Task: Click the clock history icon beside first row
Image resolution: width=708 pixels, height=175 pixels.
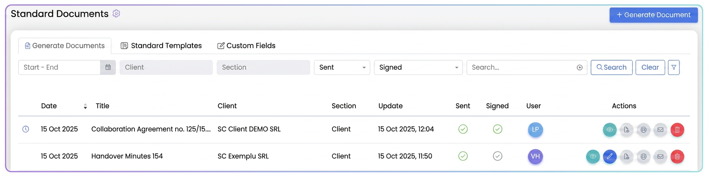Action: (26, 129)
